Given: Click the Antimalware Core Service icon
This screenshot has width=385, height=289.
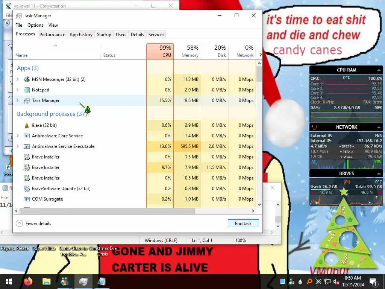Looking at the screenshot, I should coord(27,136).
